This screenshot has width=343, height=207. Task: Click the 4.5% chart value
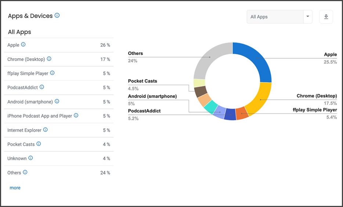click(x=133, y=88)
